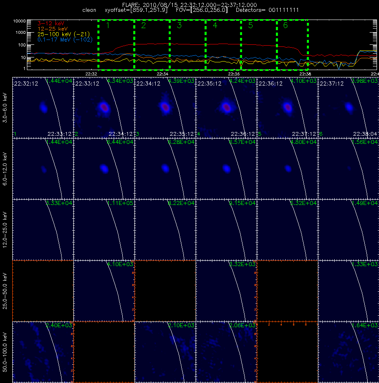Click the 25.0-50.0 keV row label
The image size is (379, 383).
[x=5, y=291]
